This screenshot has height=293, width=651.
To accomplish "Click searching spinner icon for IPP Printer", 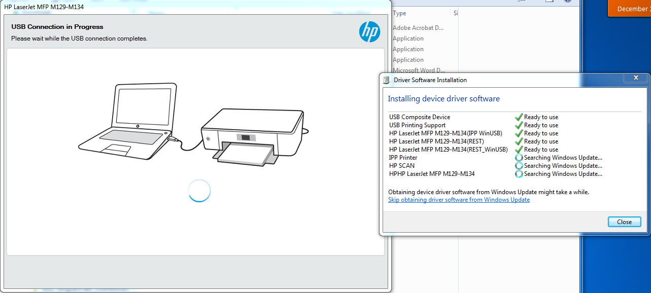I will (519, 158).
